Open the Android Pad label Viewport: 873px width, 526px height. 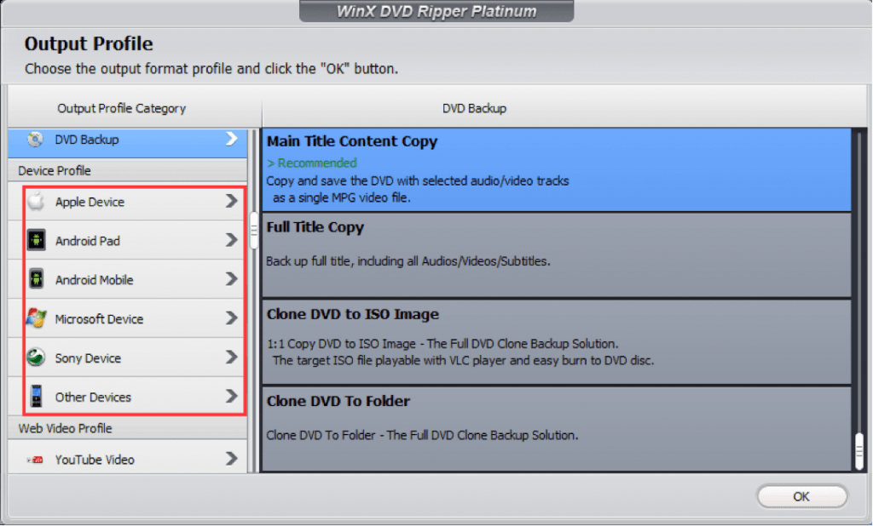(88, 242)
